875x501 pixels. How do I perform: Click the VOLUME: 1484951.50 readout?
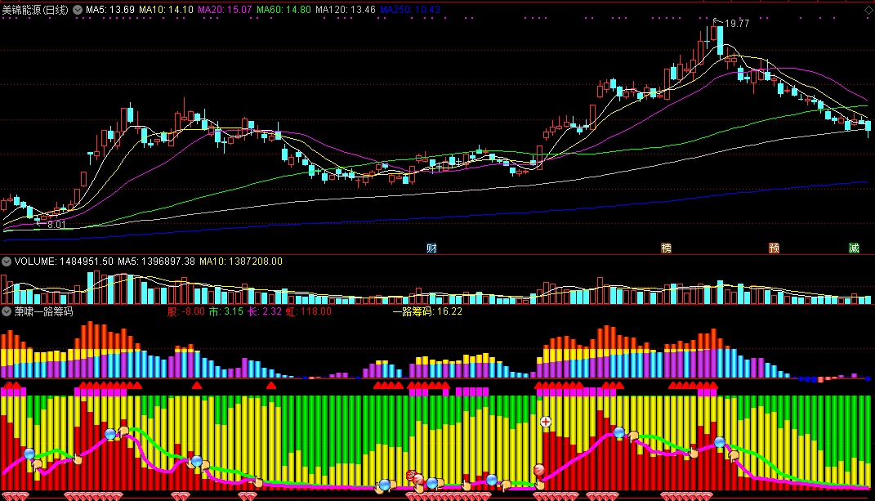64,262
